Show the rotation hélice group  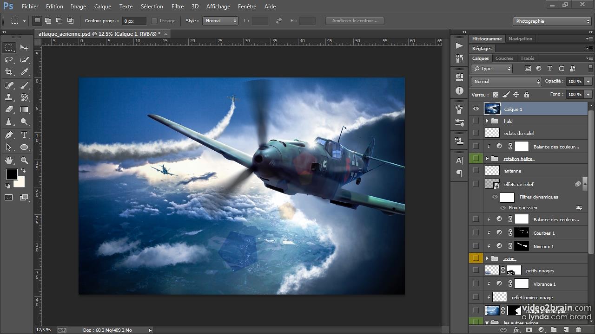476,159
